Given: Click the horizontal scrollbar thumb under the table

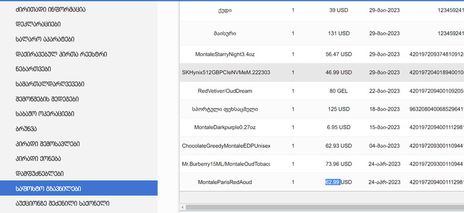Looking at the screenshot, I should (324, 207).
